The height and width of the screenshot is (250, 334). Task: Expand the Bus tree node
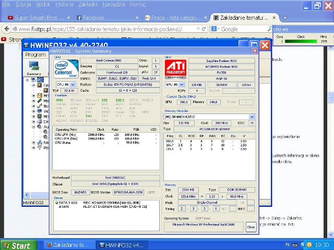(x=33, y=106)
